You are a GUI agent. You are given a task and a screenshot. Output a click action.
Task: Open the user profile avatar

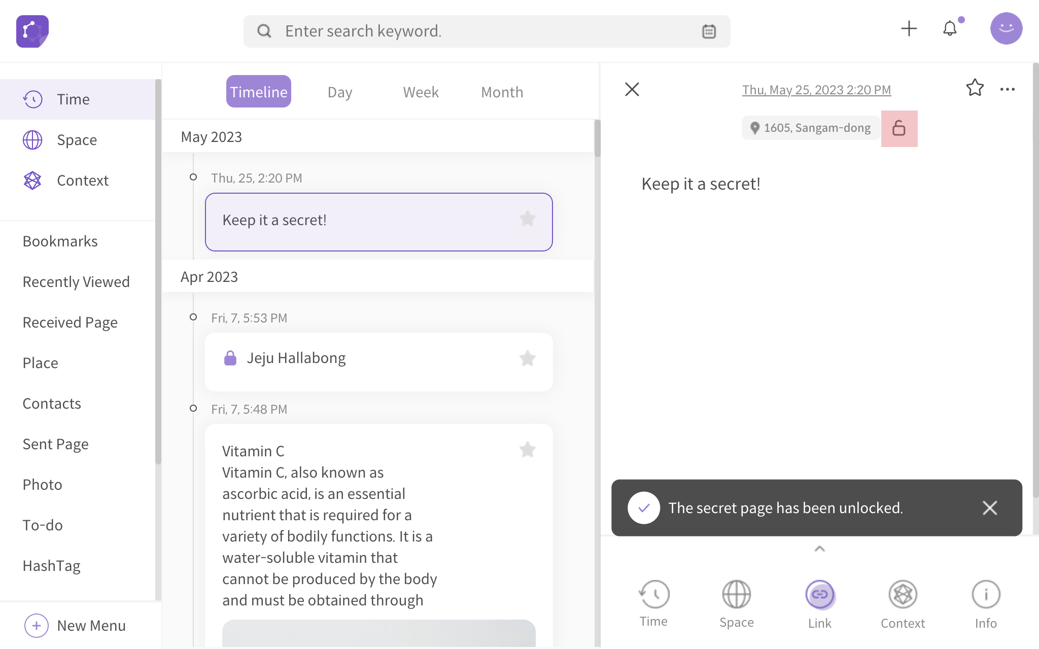pos(1006,29)
